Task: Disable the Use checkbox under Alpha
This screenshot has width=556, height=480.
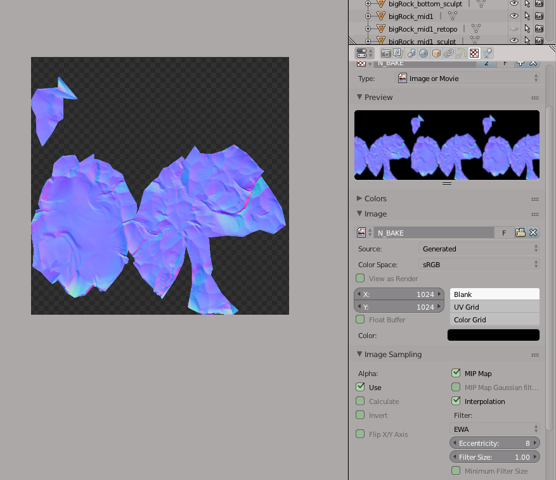Action: pos(361,386)
